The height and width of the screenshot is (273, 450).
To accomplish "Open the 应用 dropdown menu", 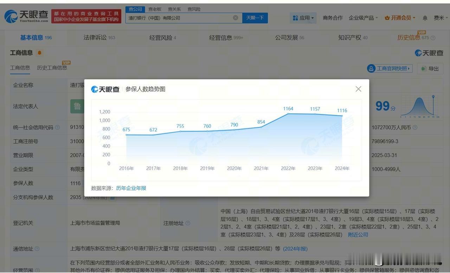I will (x=303, y=18).
